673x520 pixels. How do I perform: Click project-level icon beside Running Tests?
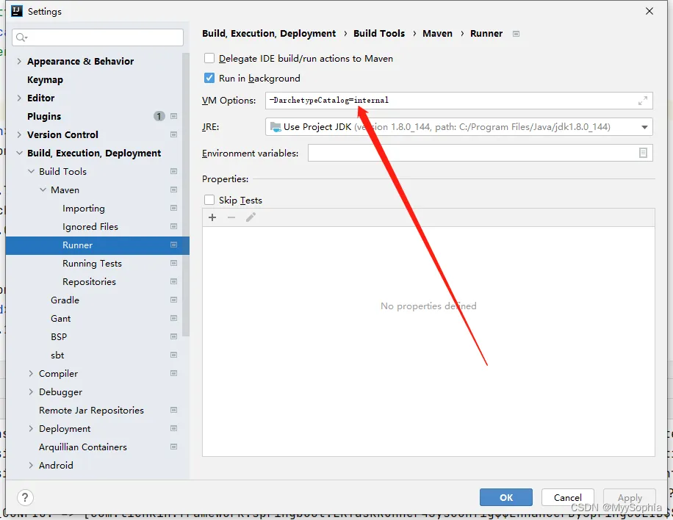tap(174, 263)
